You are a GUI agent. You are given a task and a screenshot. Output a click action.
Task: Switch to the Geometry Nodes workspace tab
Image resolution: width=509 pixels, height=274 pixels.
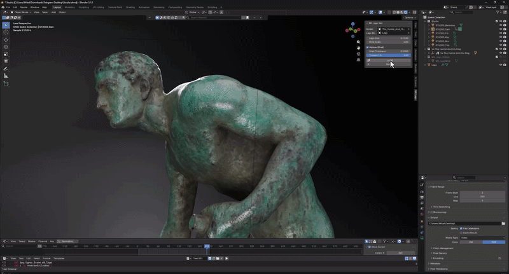(x=195, y=7)
